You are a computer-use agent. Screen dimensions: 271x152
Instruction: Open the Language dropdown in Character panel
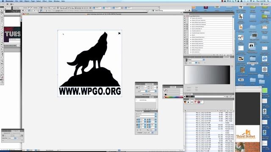click(148, 133)
